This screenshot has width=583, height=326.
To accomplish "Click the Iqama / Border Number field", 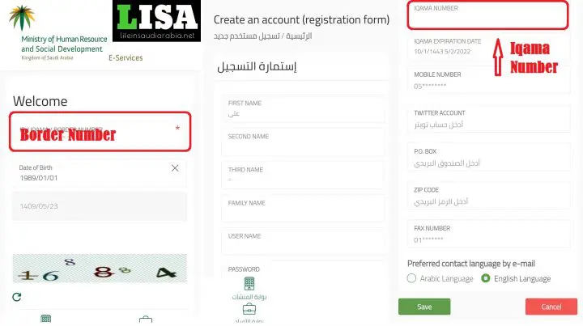I will coord(100,132).
